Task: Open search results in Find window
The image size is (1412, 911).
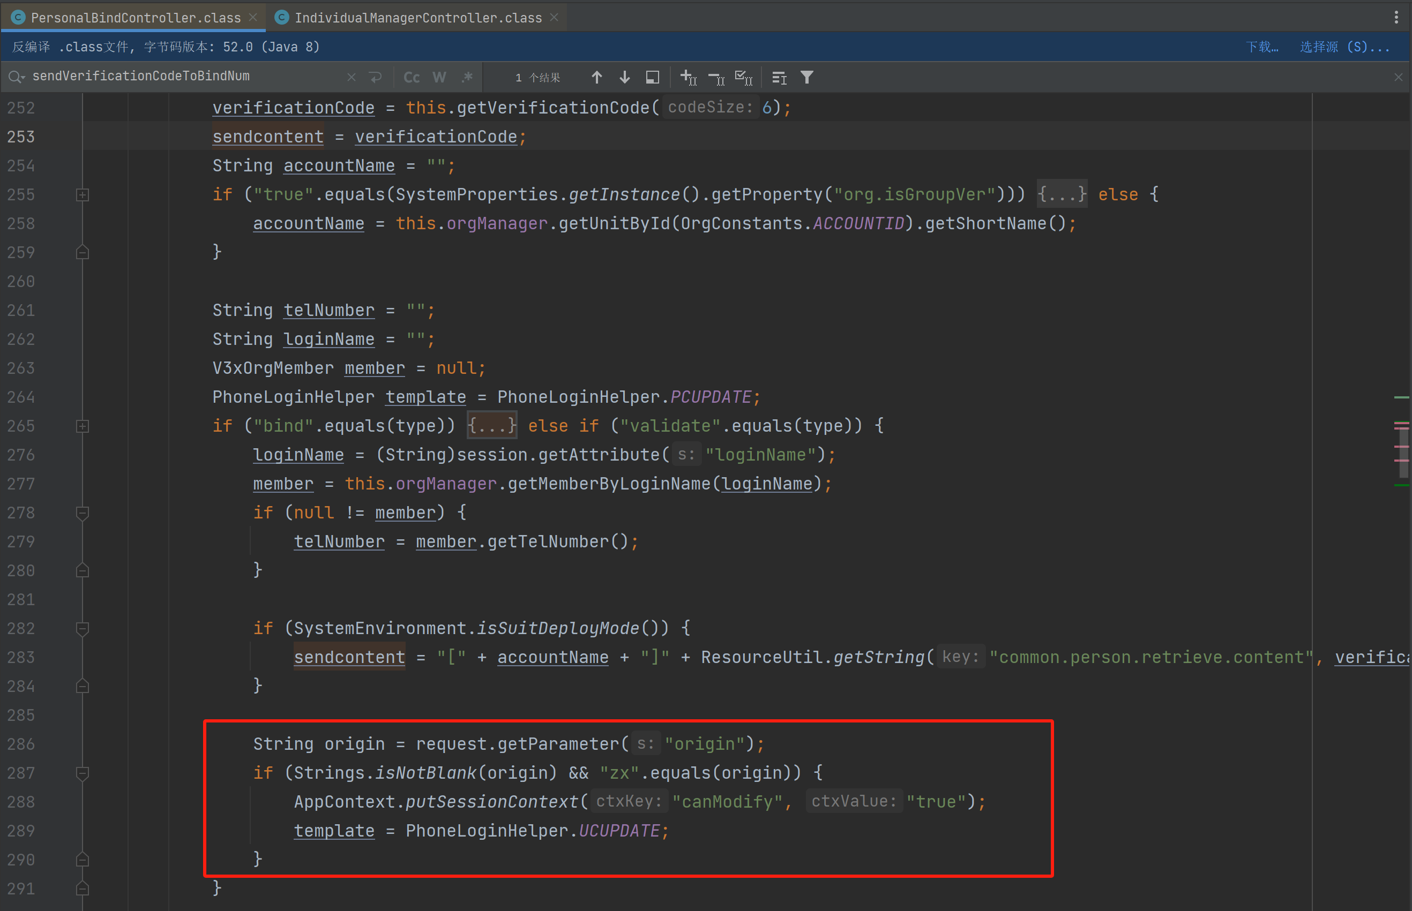Action: [652, 78]
